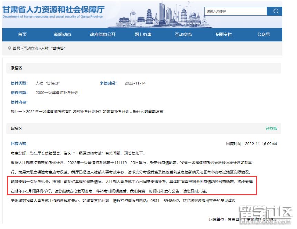The image size is (297, 229).
Task: Click the 回复区 section header
Action: 16,128
